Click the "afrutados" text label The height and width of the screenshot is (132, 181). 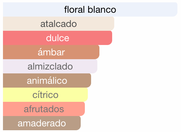(44, 109)
